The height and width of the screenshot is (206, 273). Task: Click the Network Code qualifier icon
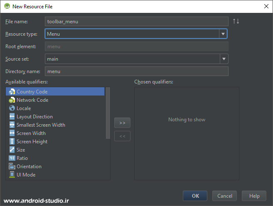pos(12,100)
